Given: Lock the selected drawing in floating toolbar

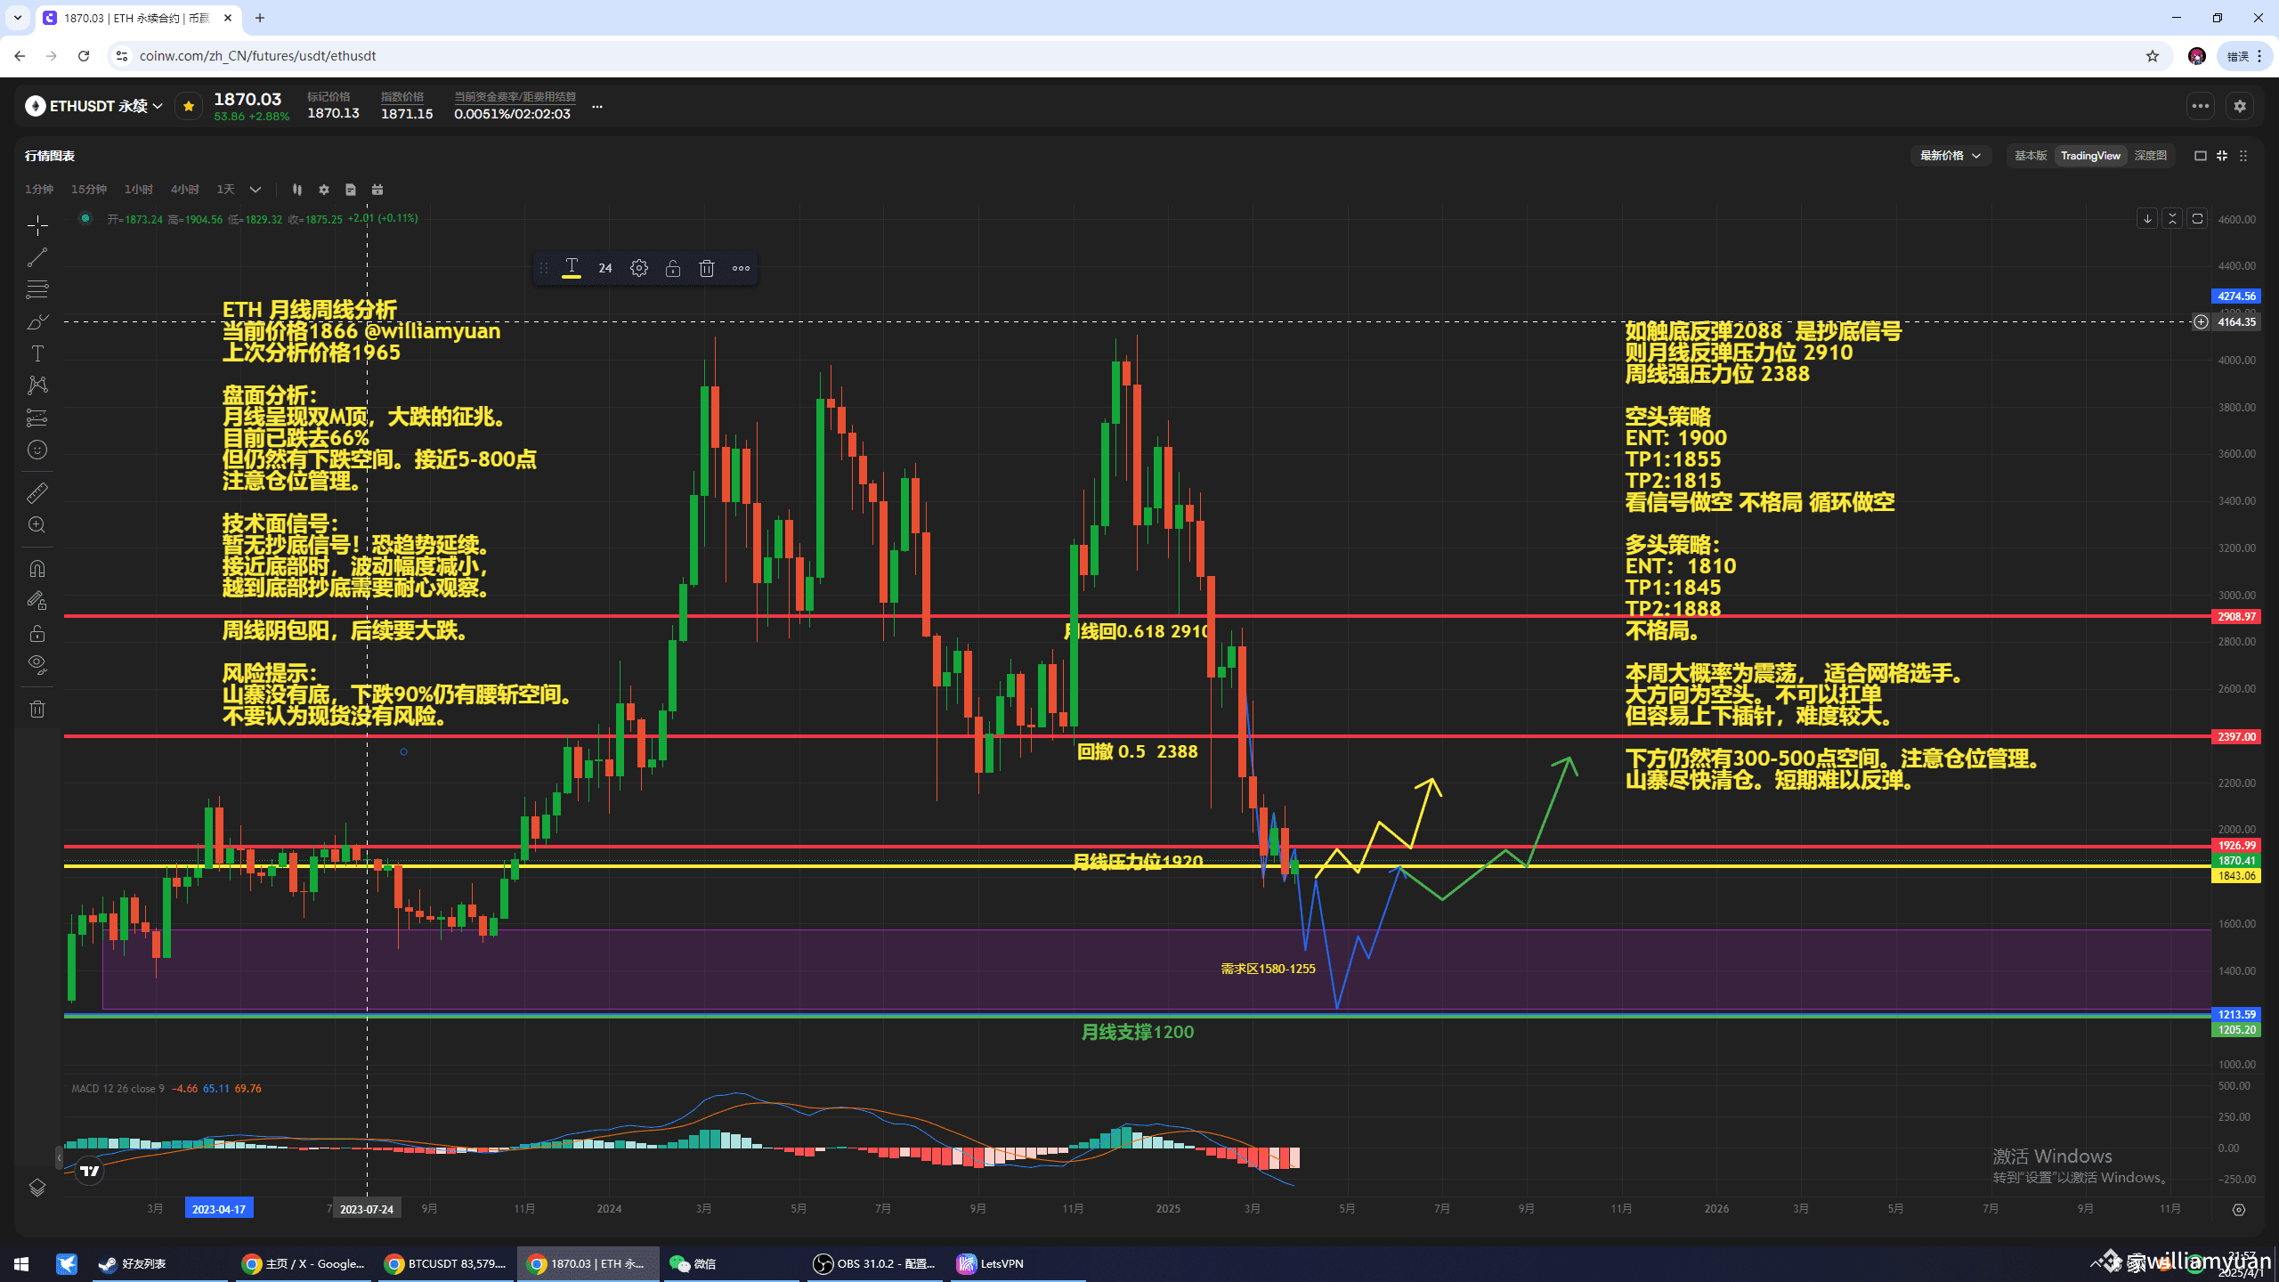Looking at the screenshot, I should (x=673, y=267).
